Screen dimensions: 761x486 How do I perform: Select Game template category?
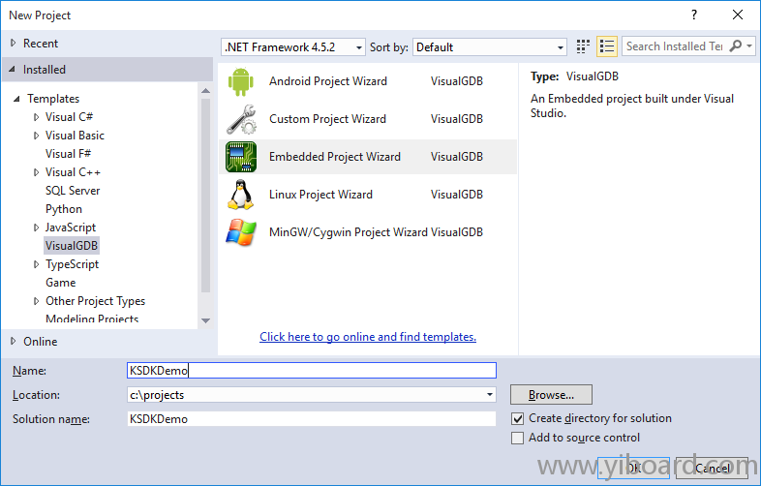[x=61, y=283]
